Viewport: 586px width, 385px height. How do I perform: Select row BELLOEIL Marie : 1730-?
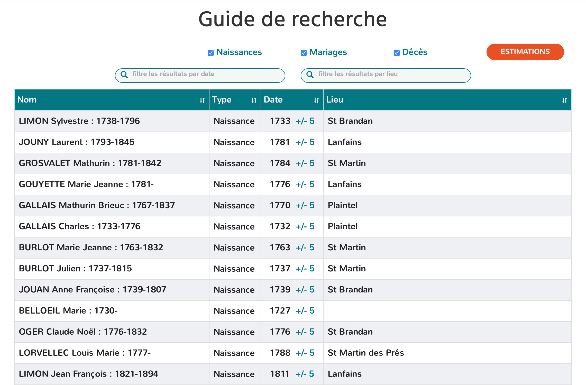click(x=293, y=311)
